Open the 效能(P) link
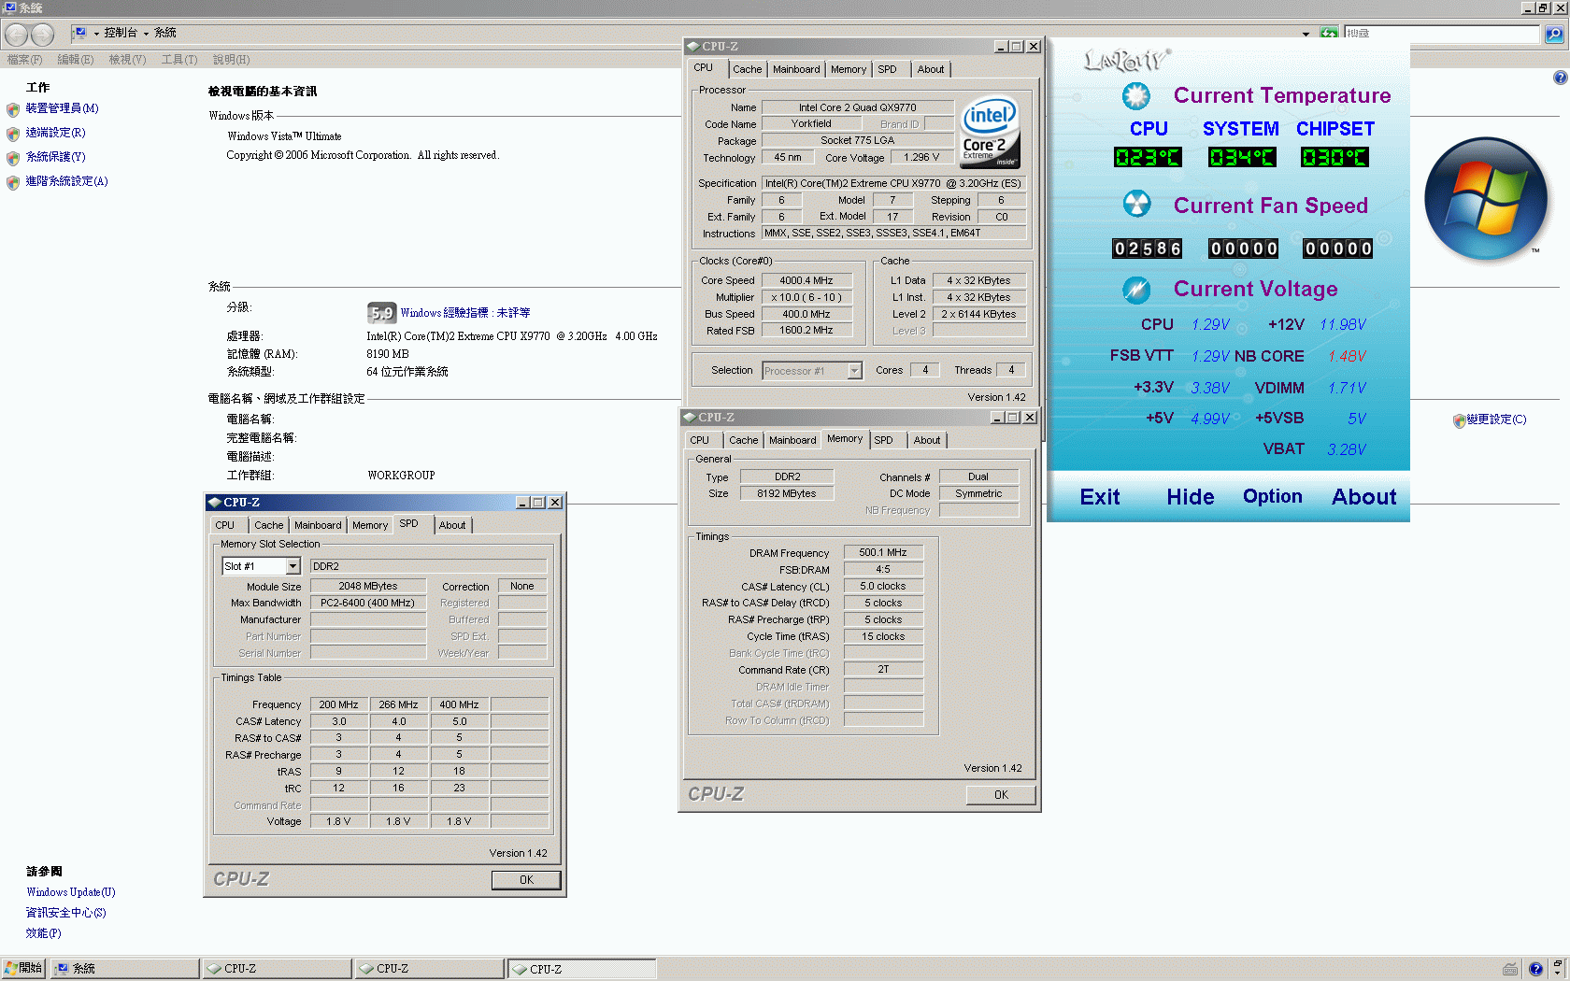Viewport: 1570px width, 981px height. click(x=43, y=933)
